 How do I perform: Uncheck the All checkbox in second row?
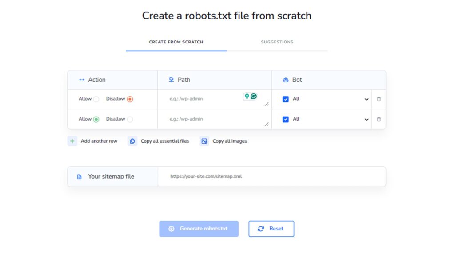point(286,119)
